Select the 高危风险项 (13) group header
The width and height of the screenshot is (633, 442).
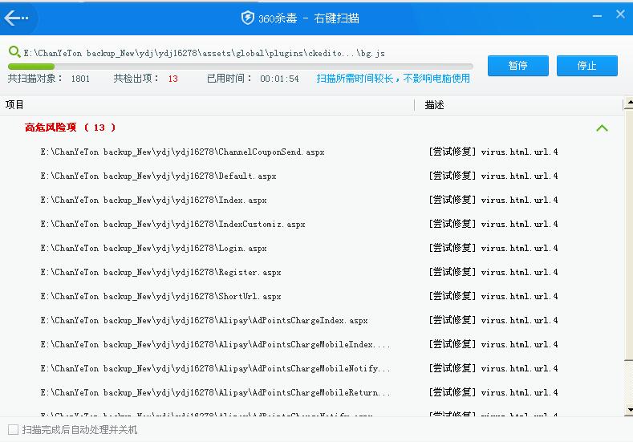71,128
